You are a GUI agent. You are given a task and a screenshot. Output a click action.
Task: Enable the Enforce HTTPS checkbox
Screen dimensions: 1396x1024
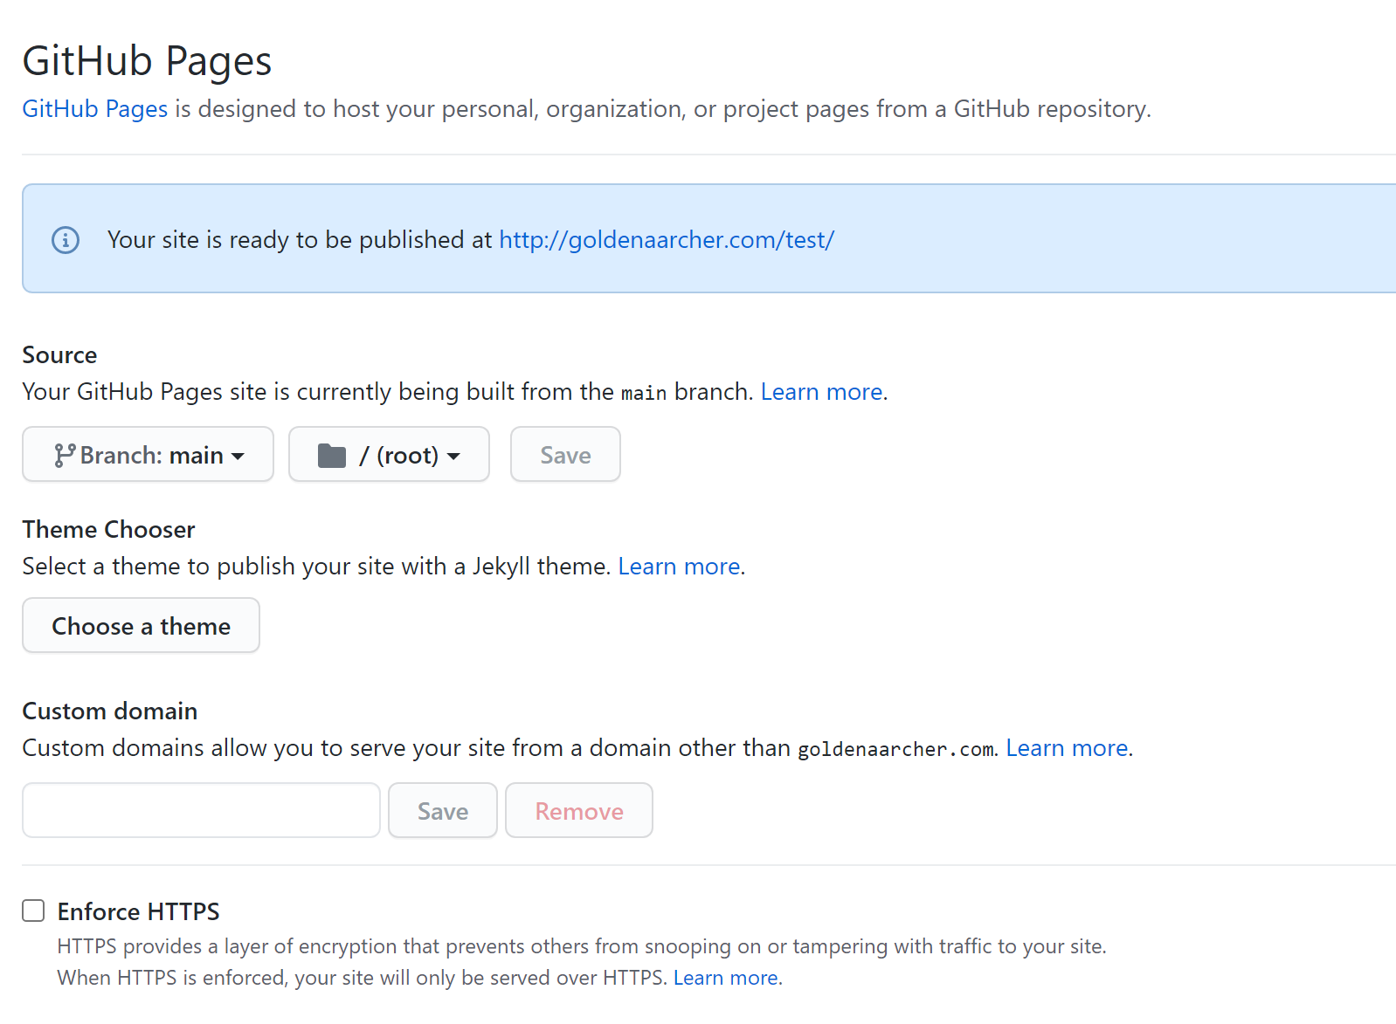tap(33, 911)
